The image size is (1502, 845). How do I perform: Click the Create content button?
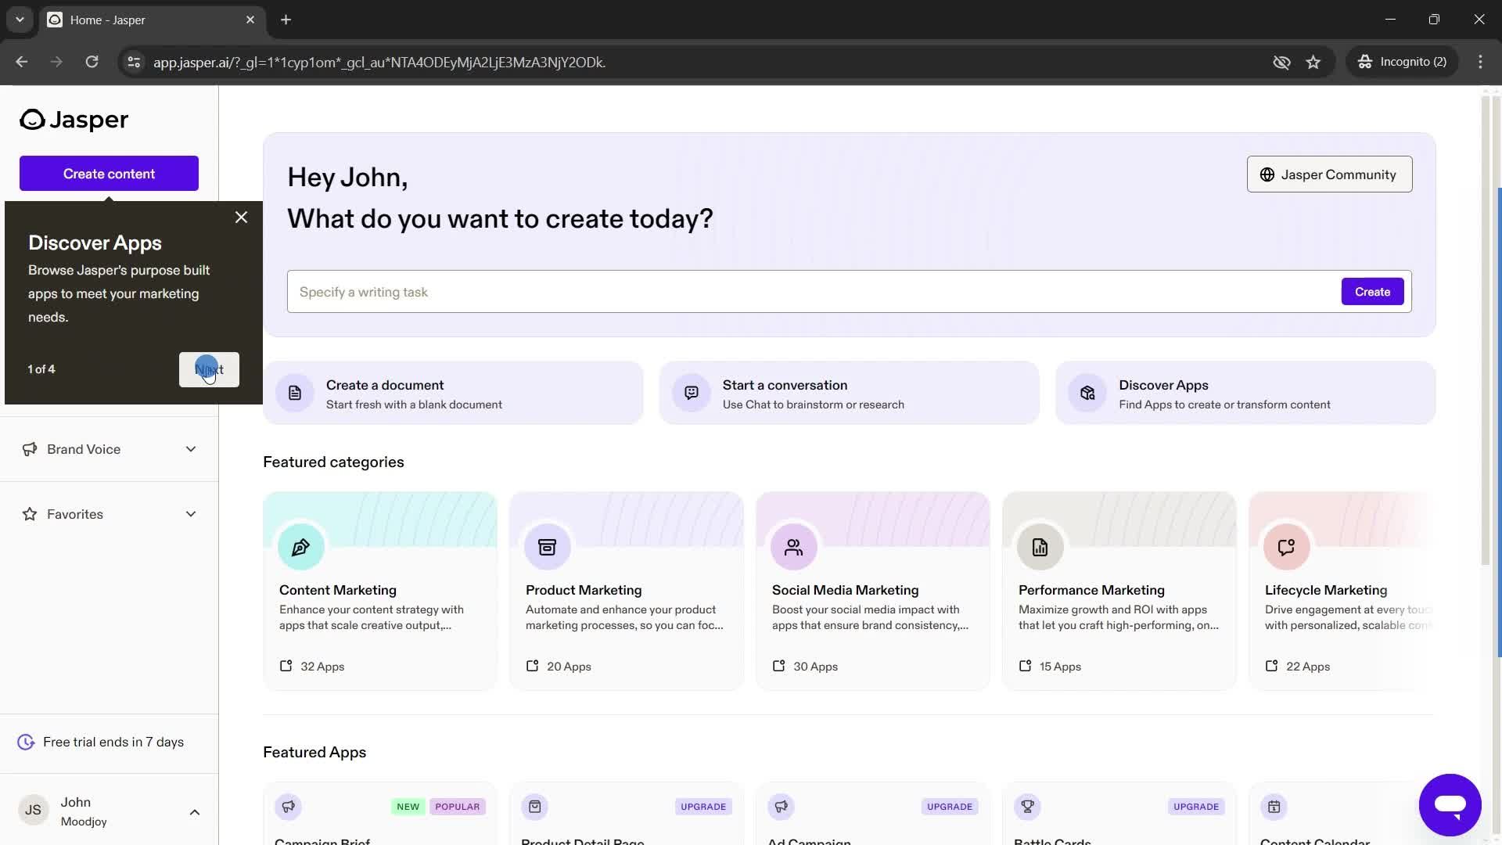(x=108, y=172)
